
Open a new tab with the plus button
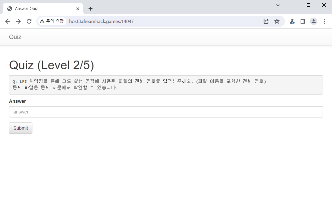91,9
